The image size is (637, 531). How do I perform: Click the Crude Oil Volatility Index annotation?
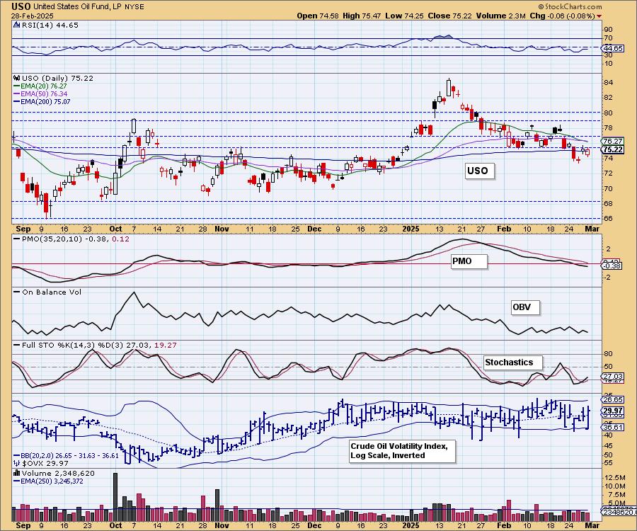click(402, 451)
